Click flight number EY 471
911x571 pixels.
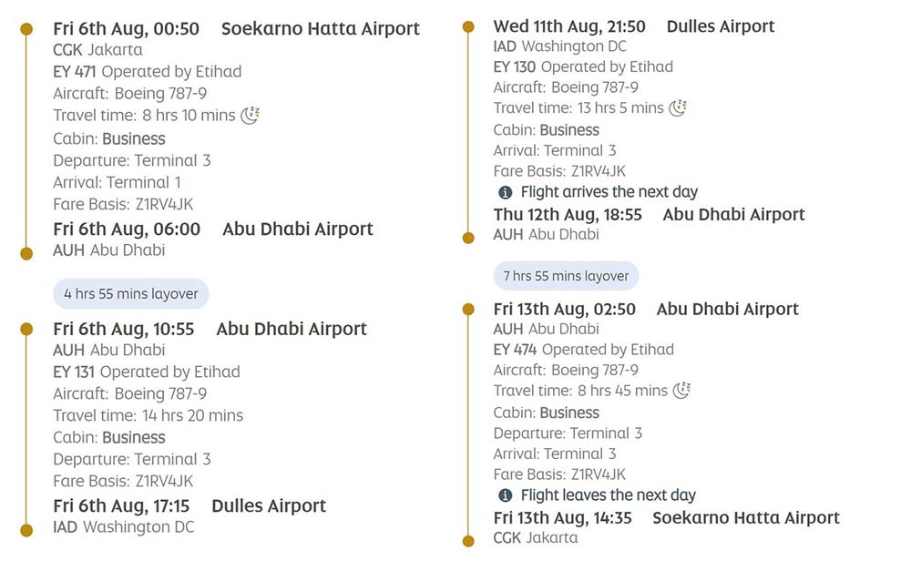coord(74,71)
